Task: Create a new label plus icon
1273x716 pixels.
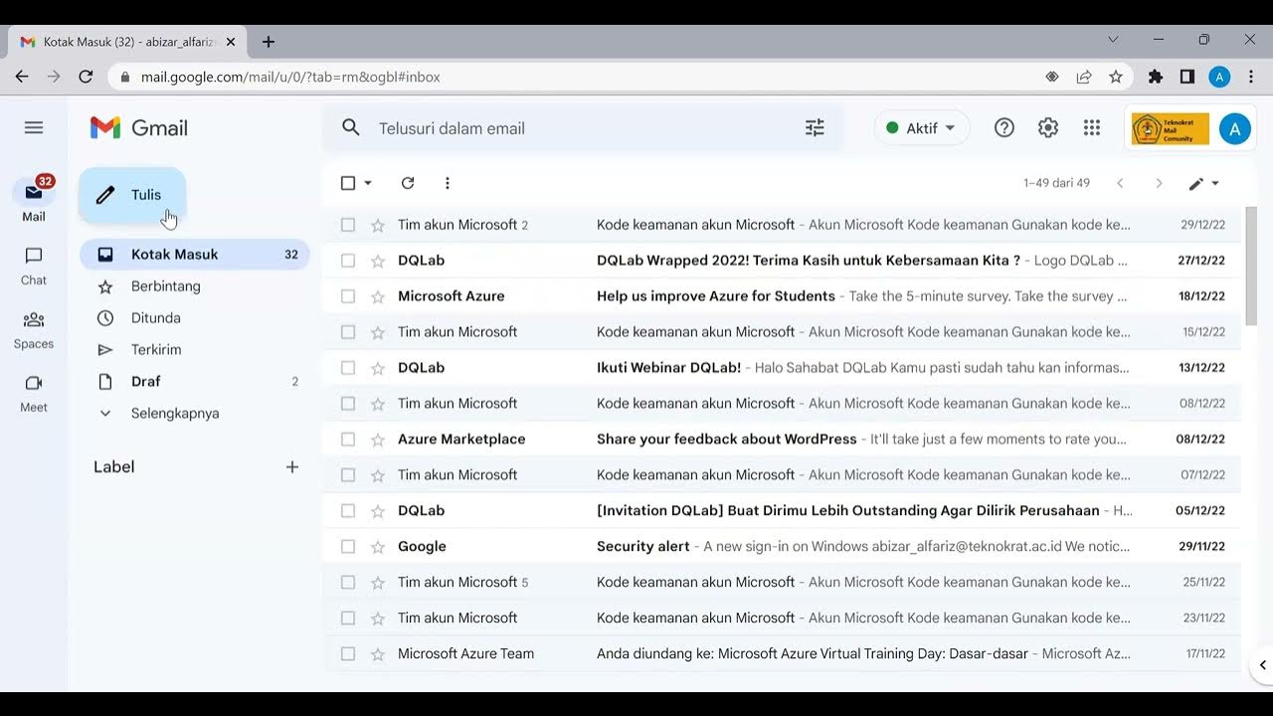Action: pyautogui.click(x=292, y=466)
